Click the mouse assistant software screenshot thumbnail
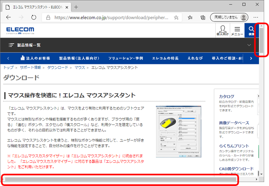Screen dimensions: 269x186 178,131
